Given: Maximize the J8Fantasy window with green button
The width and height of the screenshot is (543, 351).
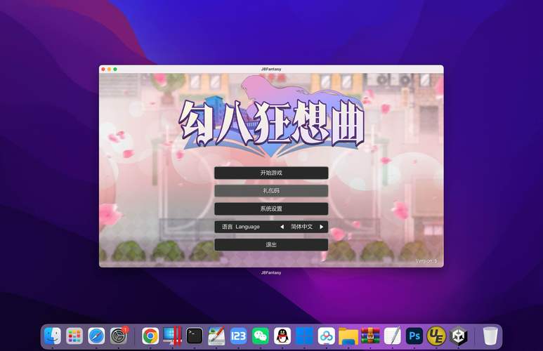Looking at the screenshot, I should click(115, 69).
